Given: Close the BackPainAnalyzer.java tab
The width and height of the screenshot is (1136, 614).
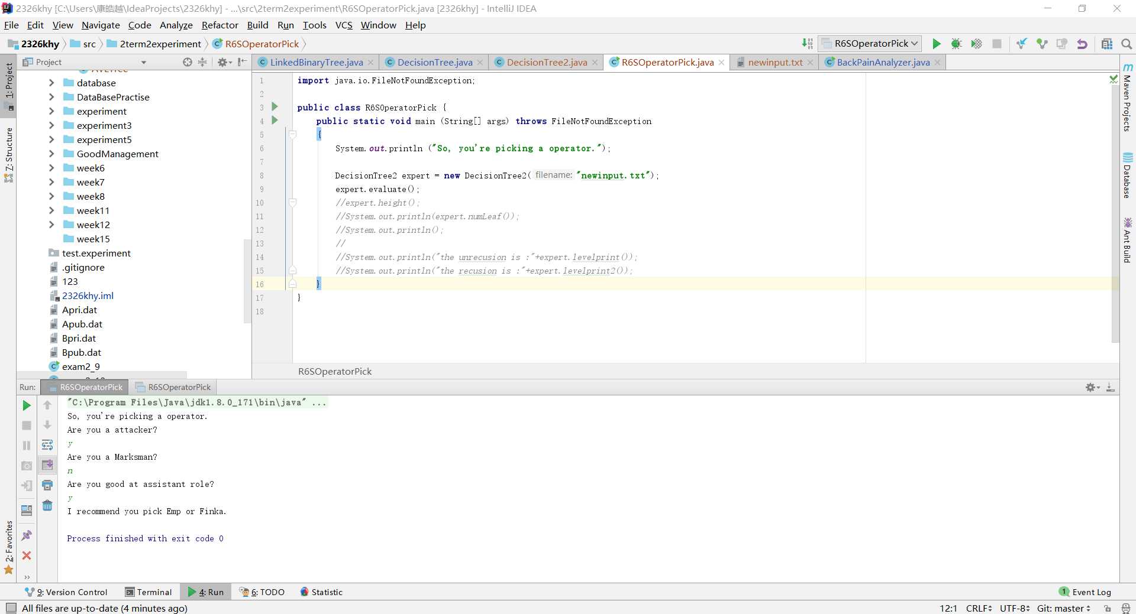Looking at the screenshot, I should (x=938, y=62).
